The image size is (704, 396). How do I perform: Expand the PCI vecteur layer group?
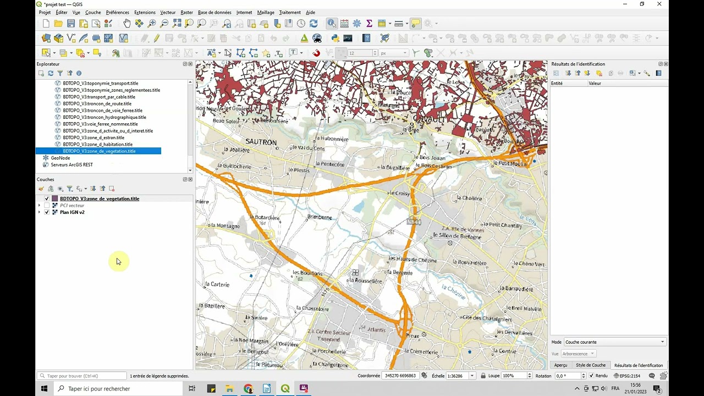39,206
